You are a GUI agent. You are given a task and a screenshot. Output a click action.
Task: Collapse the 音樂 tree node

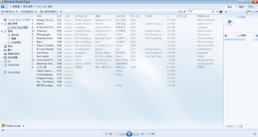[2, 31]
